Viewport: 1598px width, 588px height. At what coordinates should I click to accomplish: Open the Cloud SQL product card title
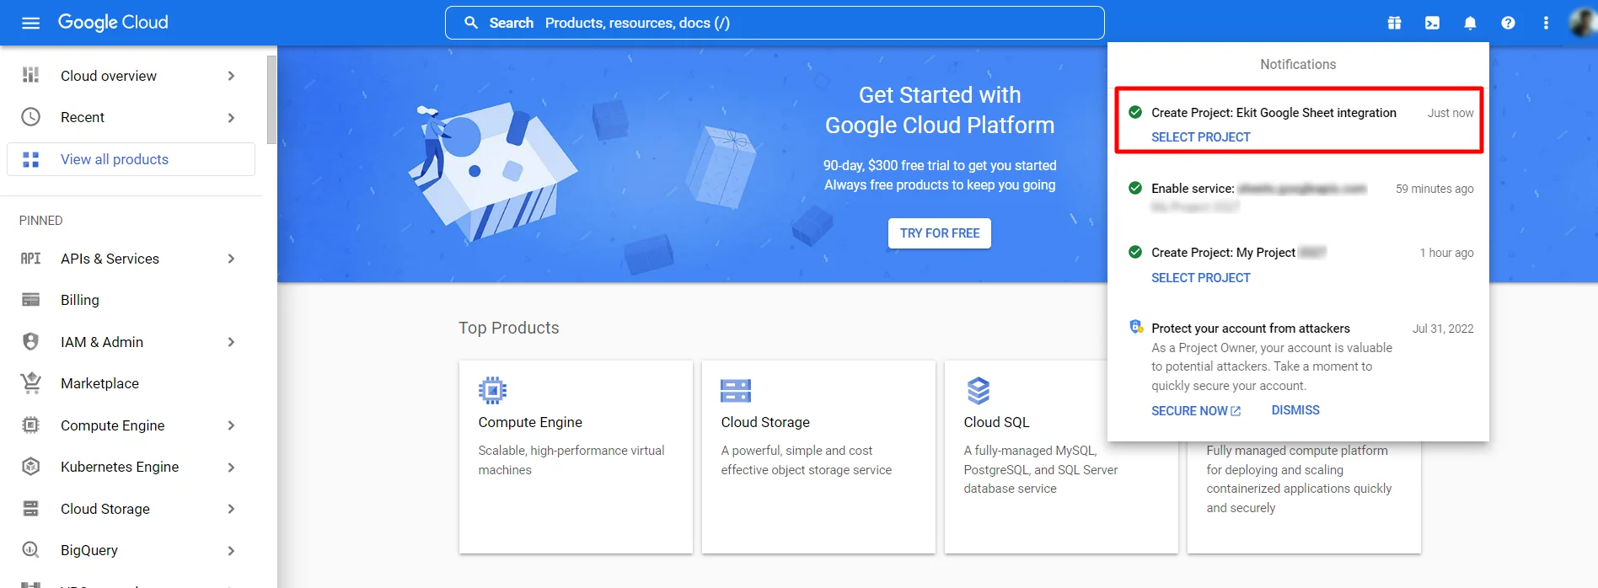[996, 422]
